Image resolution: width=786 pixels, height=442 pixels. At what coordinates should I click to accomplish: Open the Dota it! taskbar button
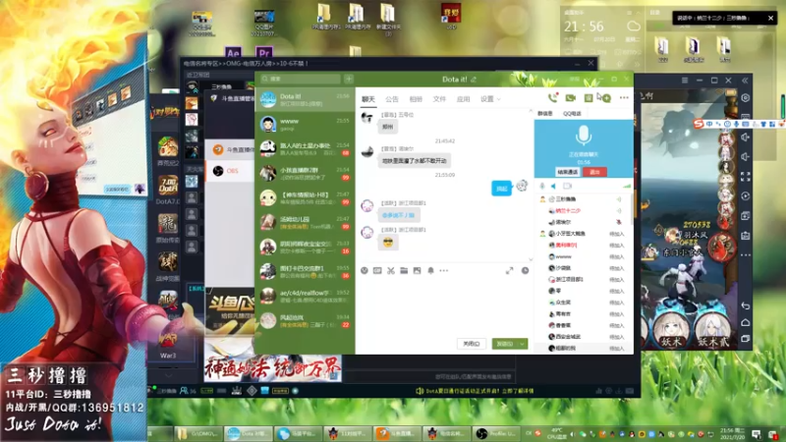click(x=248, y=433)
